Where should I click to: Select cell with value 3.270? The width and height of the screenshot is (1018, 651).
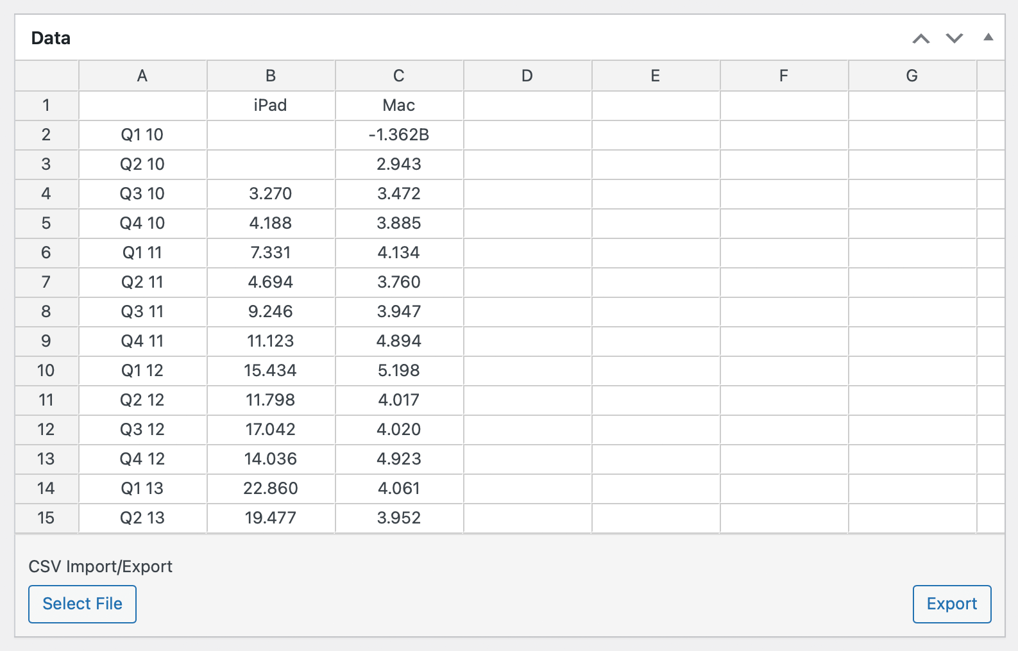(271, 194)
